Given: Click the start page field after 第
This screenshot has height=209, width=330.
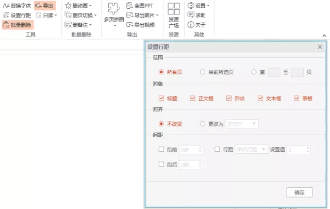Looking at the screenshot, I should click(x=274, y=72).
